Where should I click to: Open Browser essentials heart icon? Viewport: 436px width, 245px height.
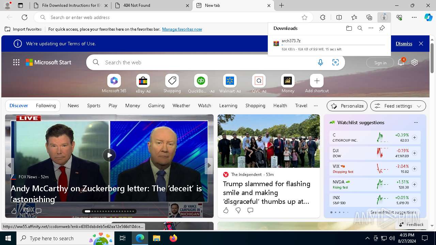pos(399,17)
